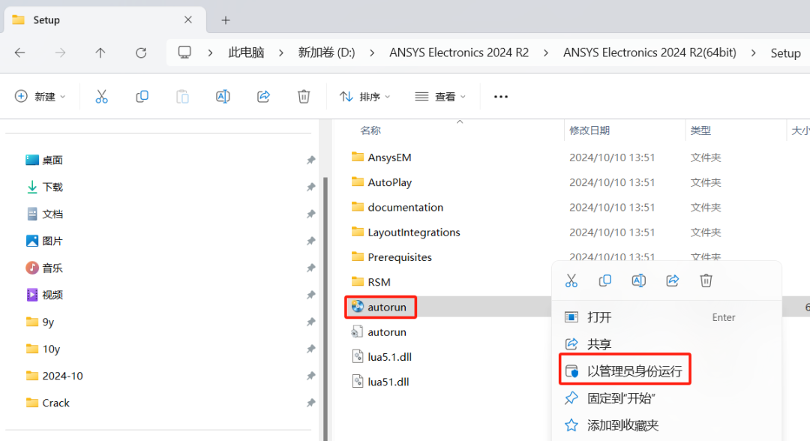
Task: Go back with the left arrow button
Action: (x=19, y=52)
